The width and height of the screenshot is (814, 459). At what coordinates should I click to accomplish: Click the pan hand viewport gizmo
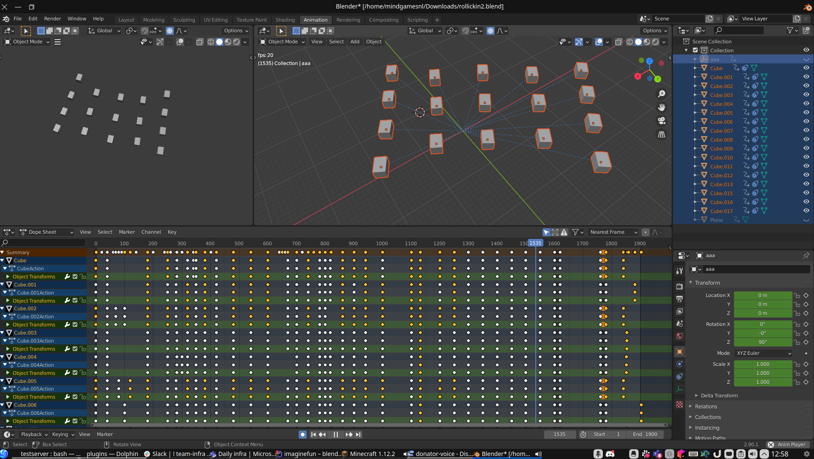click(x=661, y=108)
